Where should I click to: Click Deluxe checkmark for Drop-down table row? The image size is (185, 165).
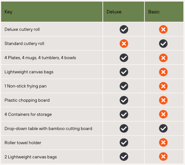coord(124,128)
